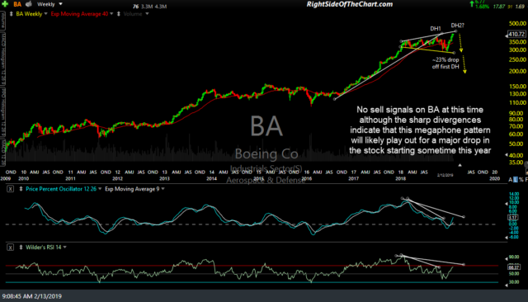Image resolution: width=528 pixels, height=302 pixels.
Task: Close the Price Percent Oscillator panel with X
Action: [x=11, y=189]
